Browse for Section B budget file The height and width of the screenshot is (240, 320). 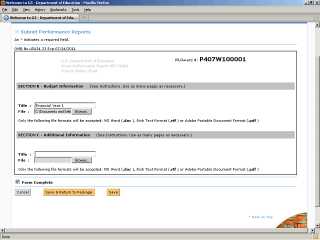pos(81,111)
